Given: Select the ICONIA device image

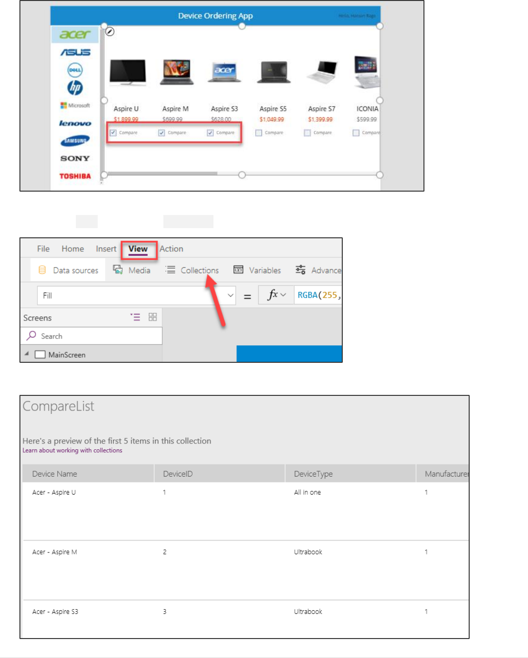Looking at the screenshot, I should (x=367, y=72).
